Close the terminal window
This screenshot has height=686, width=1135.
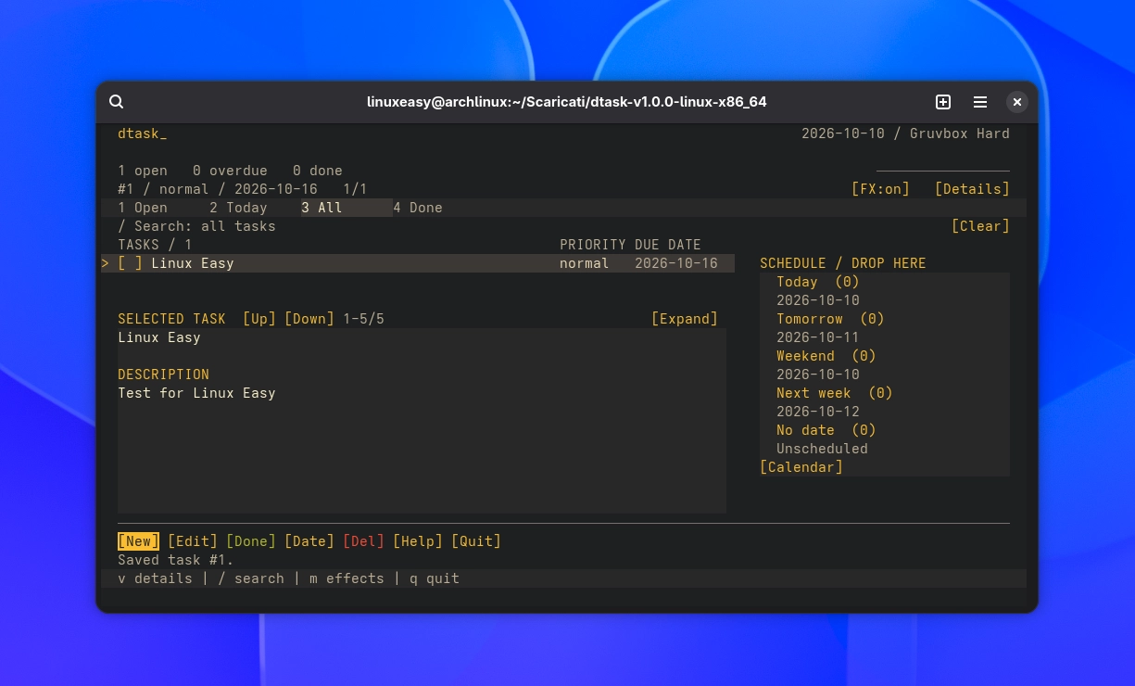click(1016, 102)
